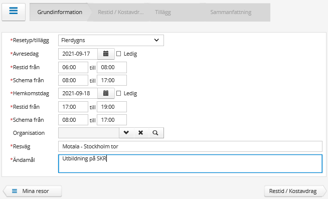The height and width of the screenshot is (199, 328).
Task: Search organisations with magnifier icon
Action: pyautogui.click(x=155, y=133)
